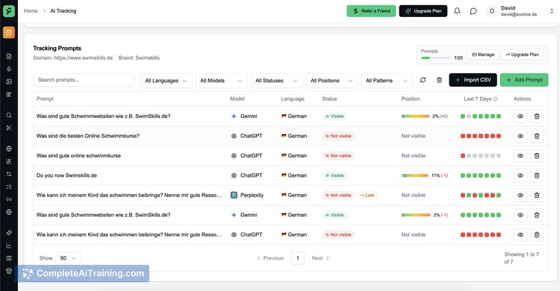Select page 1 in pagination

coord(298,258)
